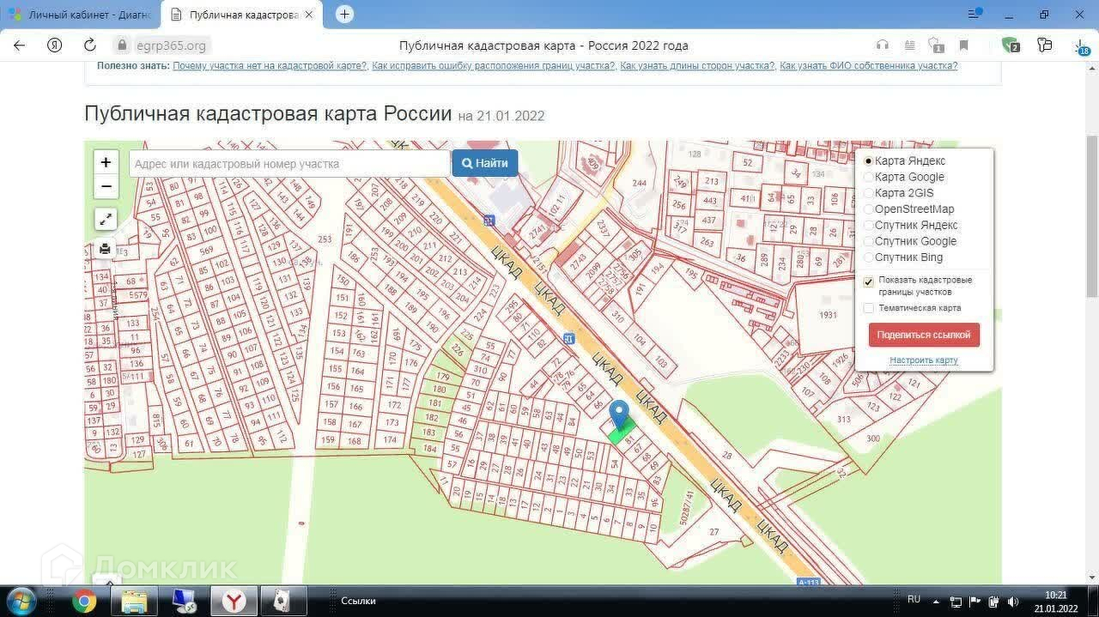Zoom in the map with plus button
The image size is (1099, 617).
[x=106, y=162]
